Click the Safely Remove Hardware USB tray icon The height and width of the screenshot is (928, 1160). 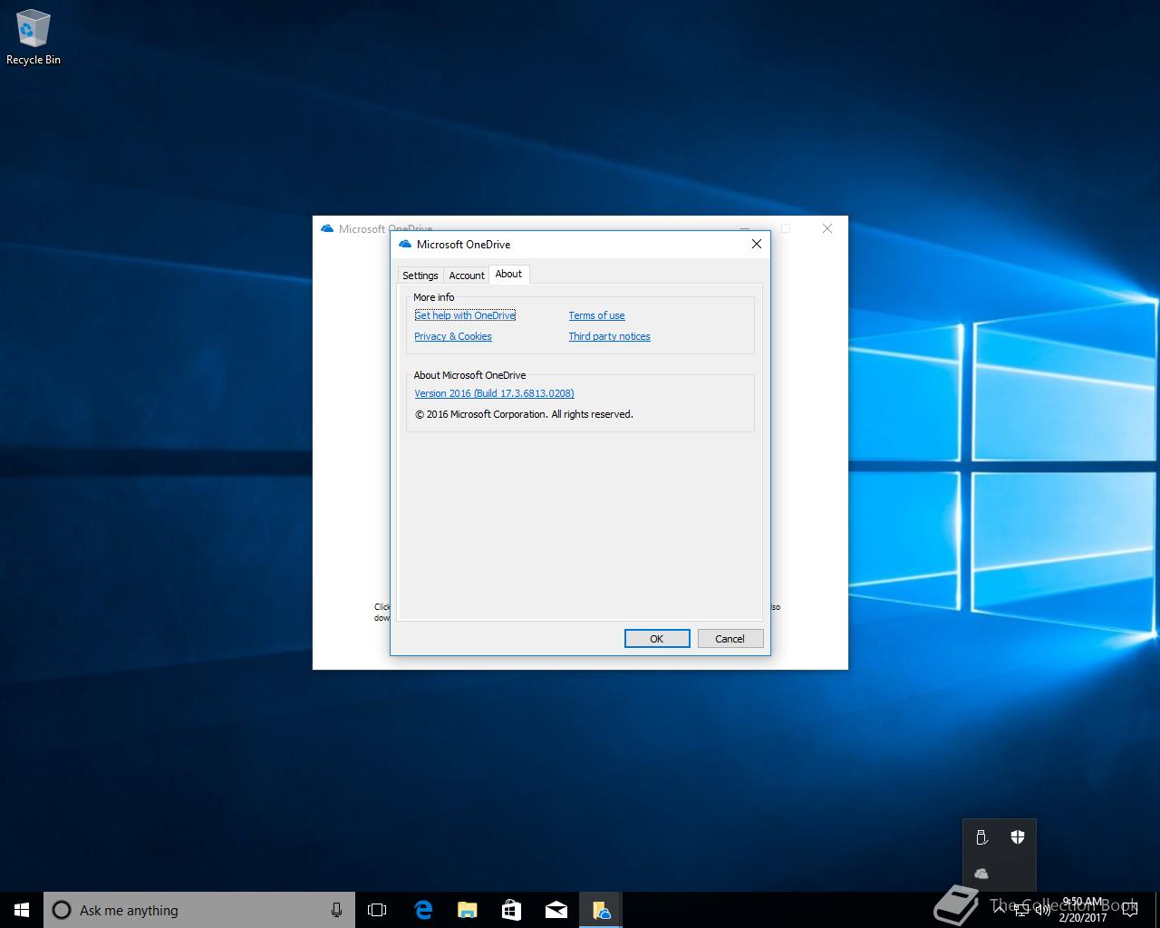pos(981,837)
